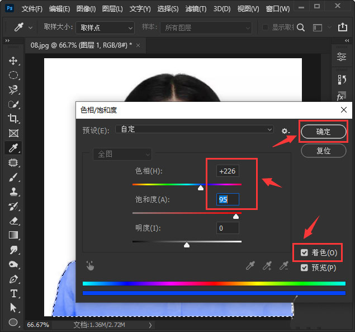This screenshot has width=355, height=332.
Task: Click the 明度 lightness slider handle
Action: (x=187, y=245)
